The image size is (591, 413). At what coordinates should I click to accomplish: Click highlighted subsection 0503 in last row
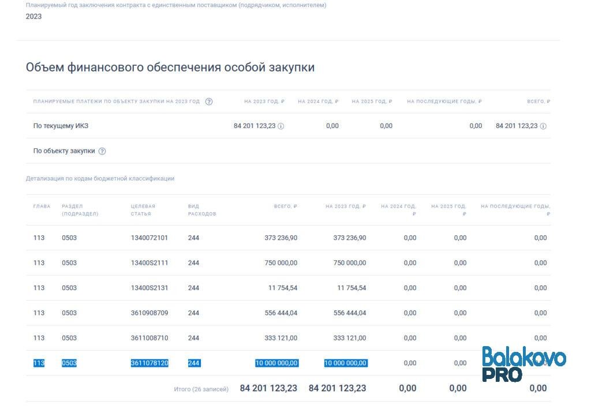pos(69,363)
